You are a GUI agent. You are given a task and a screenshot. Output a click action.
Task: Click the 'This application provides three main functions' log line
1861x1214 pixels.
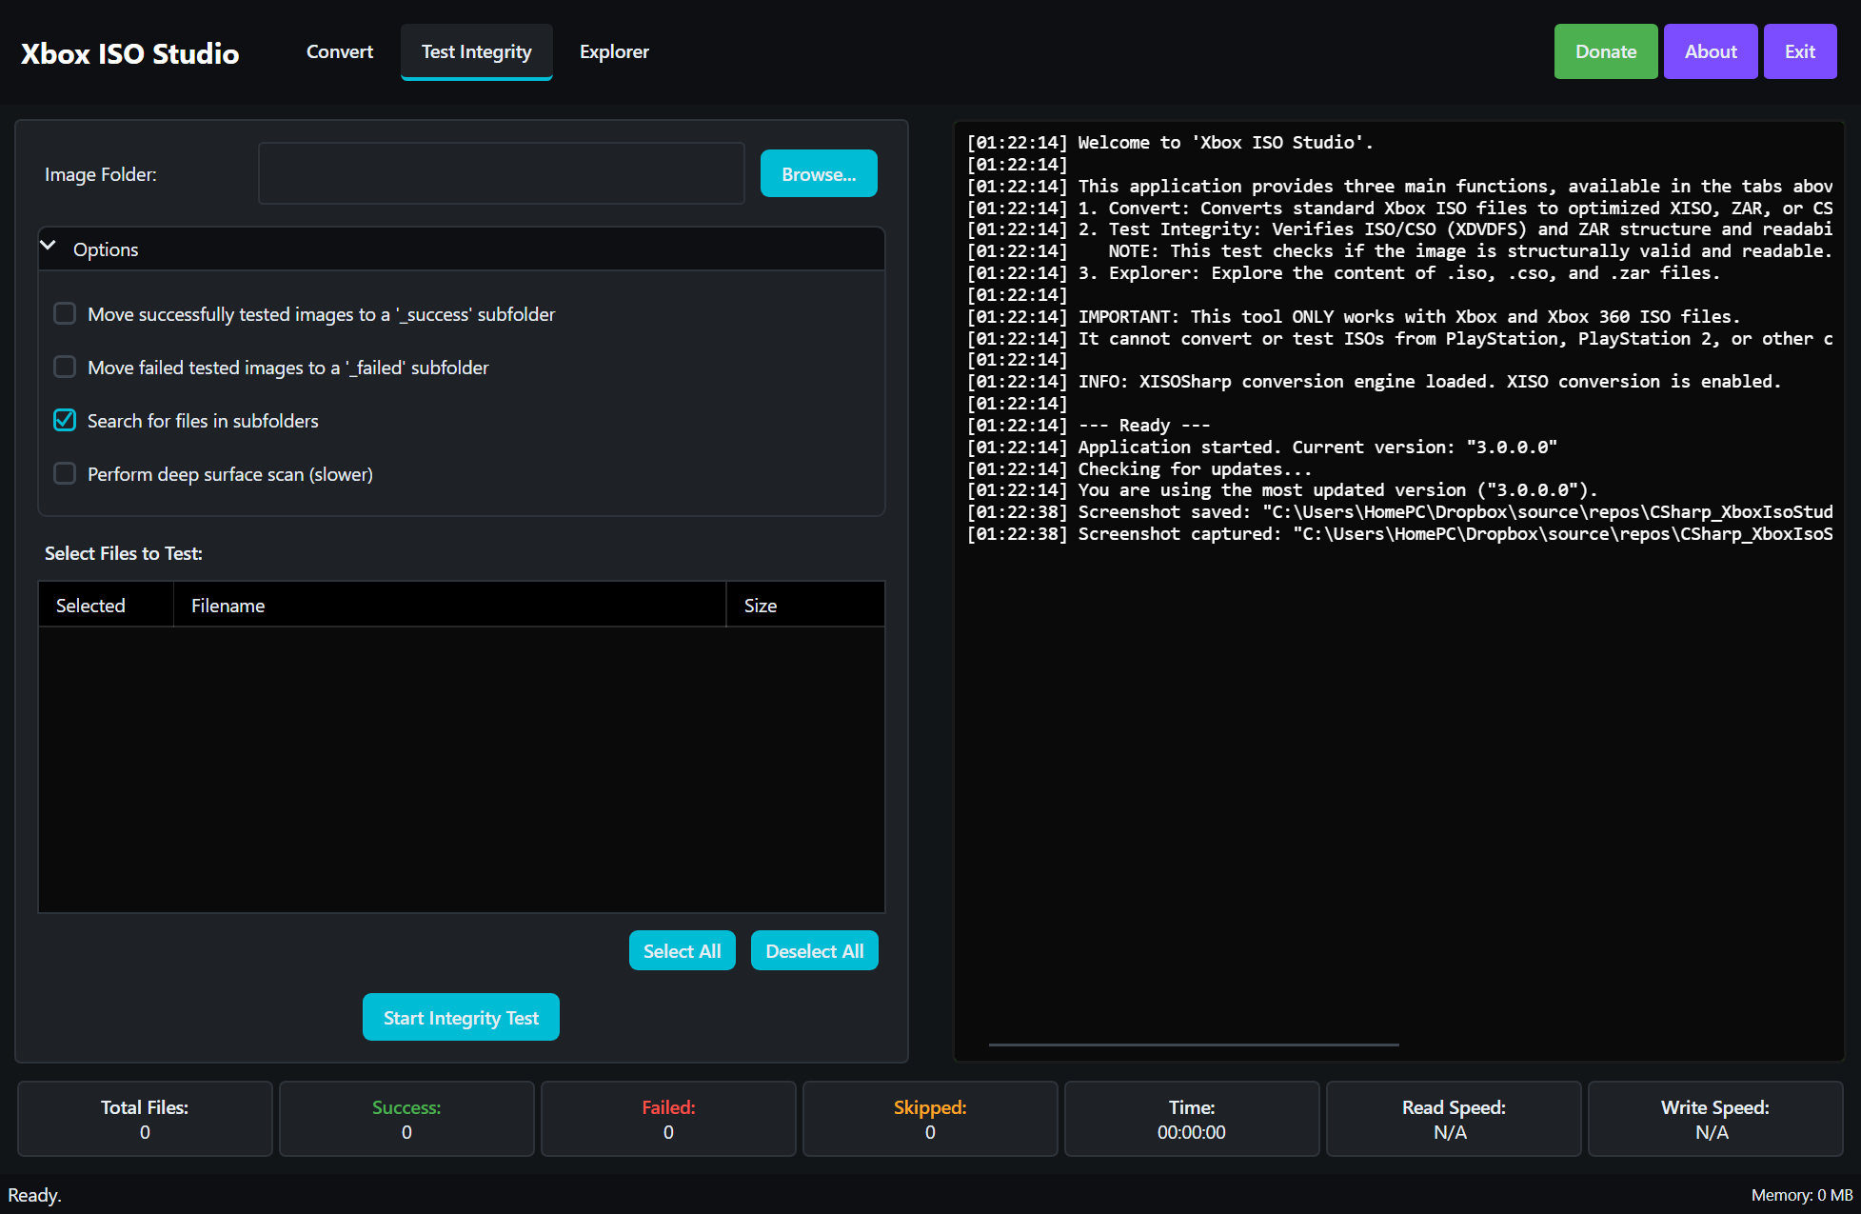[1400, 187]
